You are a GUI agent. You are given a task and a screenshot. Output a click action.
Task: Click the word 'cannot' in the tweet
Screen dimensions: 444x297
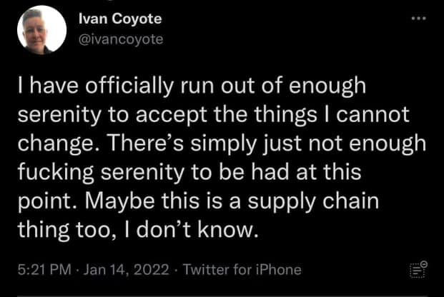(373, 114)
